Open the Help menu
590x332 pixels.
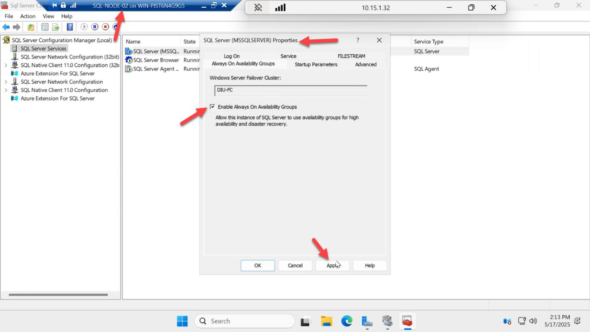(x=67, y=16)
